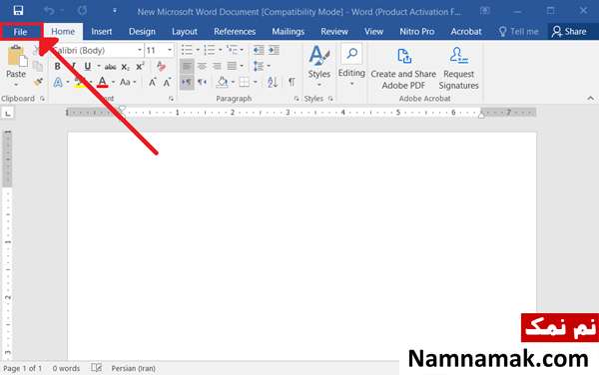
Task: Click the Borders grid icon
Action: tap(244, 82)
